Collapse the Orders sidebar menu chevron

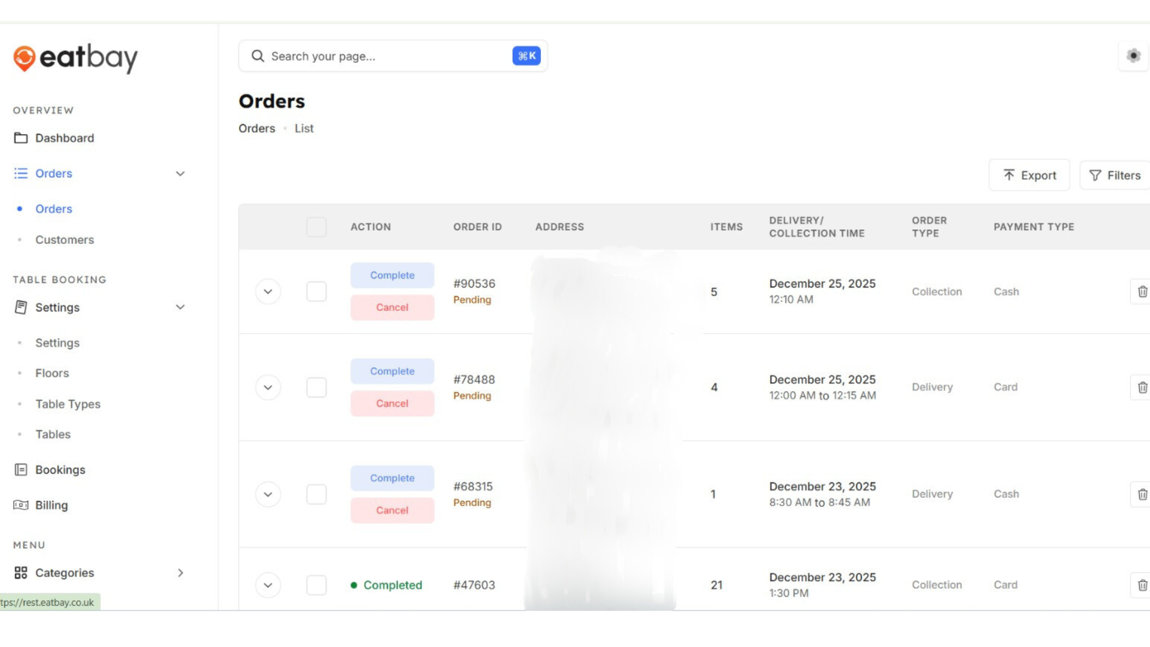pos(180,174)
